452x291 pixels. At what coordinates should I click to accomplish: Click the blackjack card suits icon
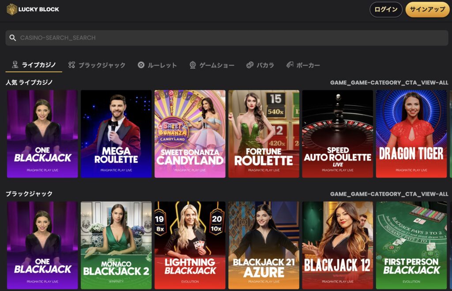click(72, 65)
